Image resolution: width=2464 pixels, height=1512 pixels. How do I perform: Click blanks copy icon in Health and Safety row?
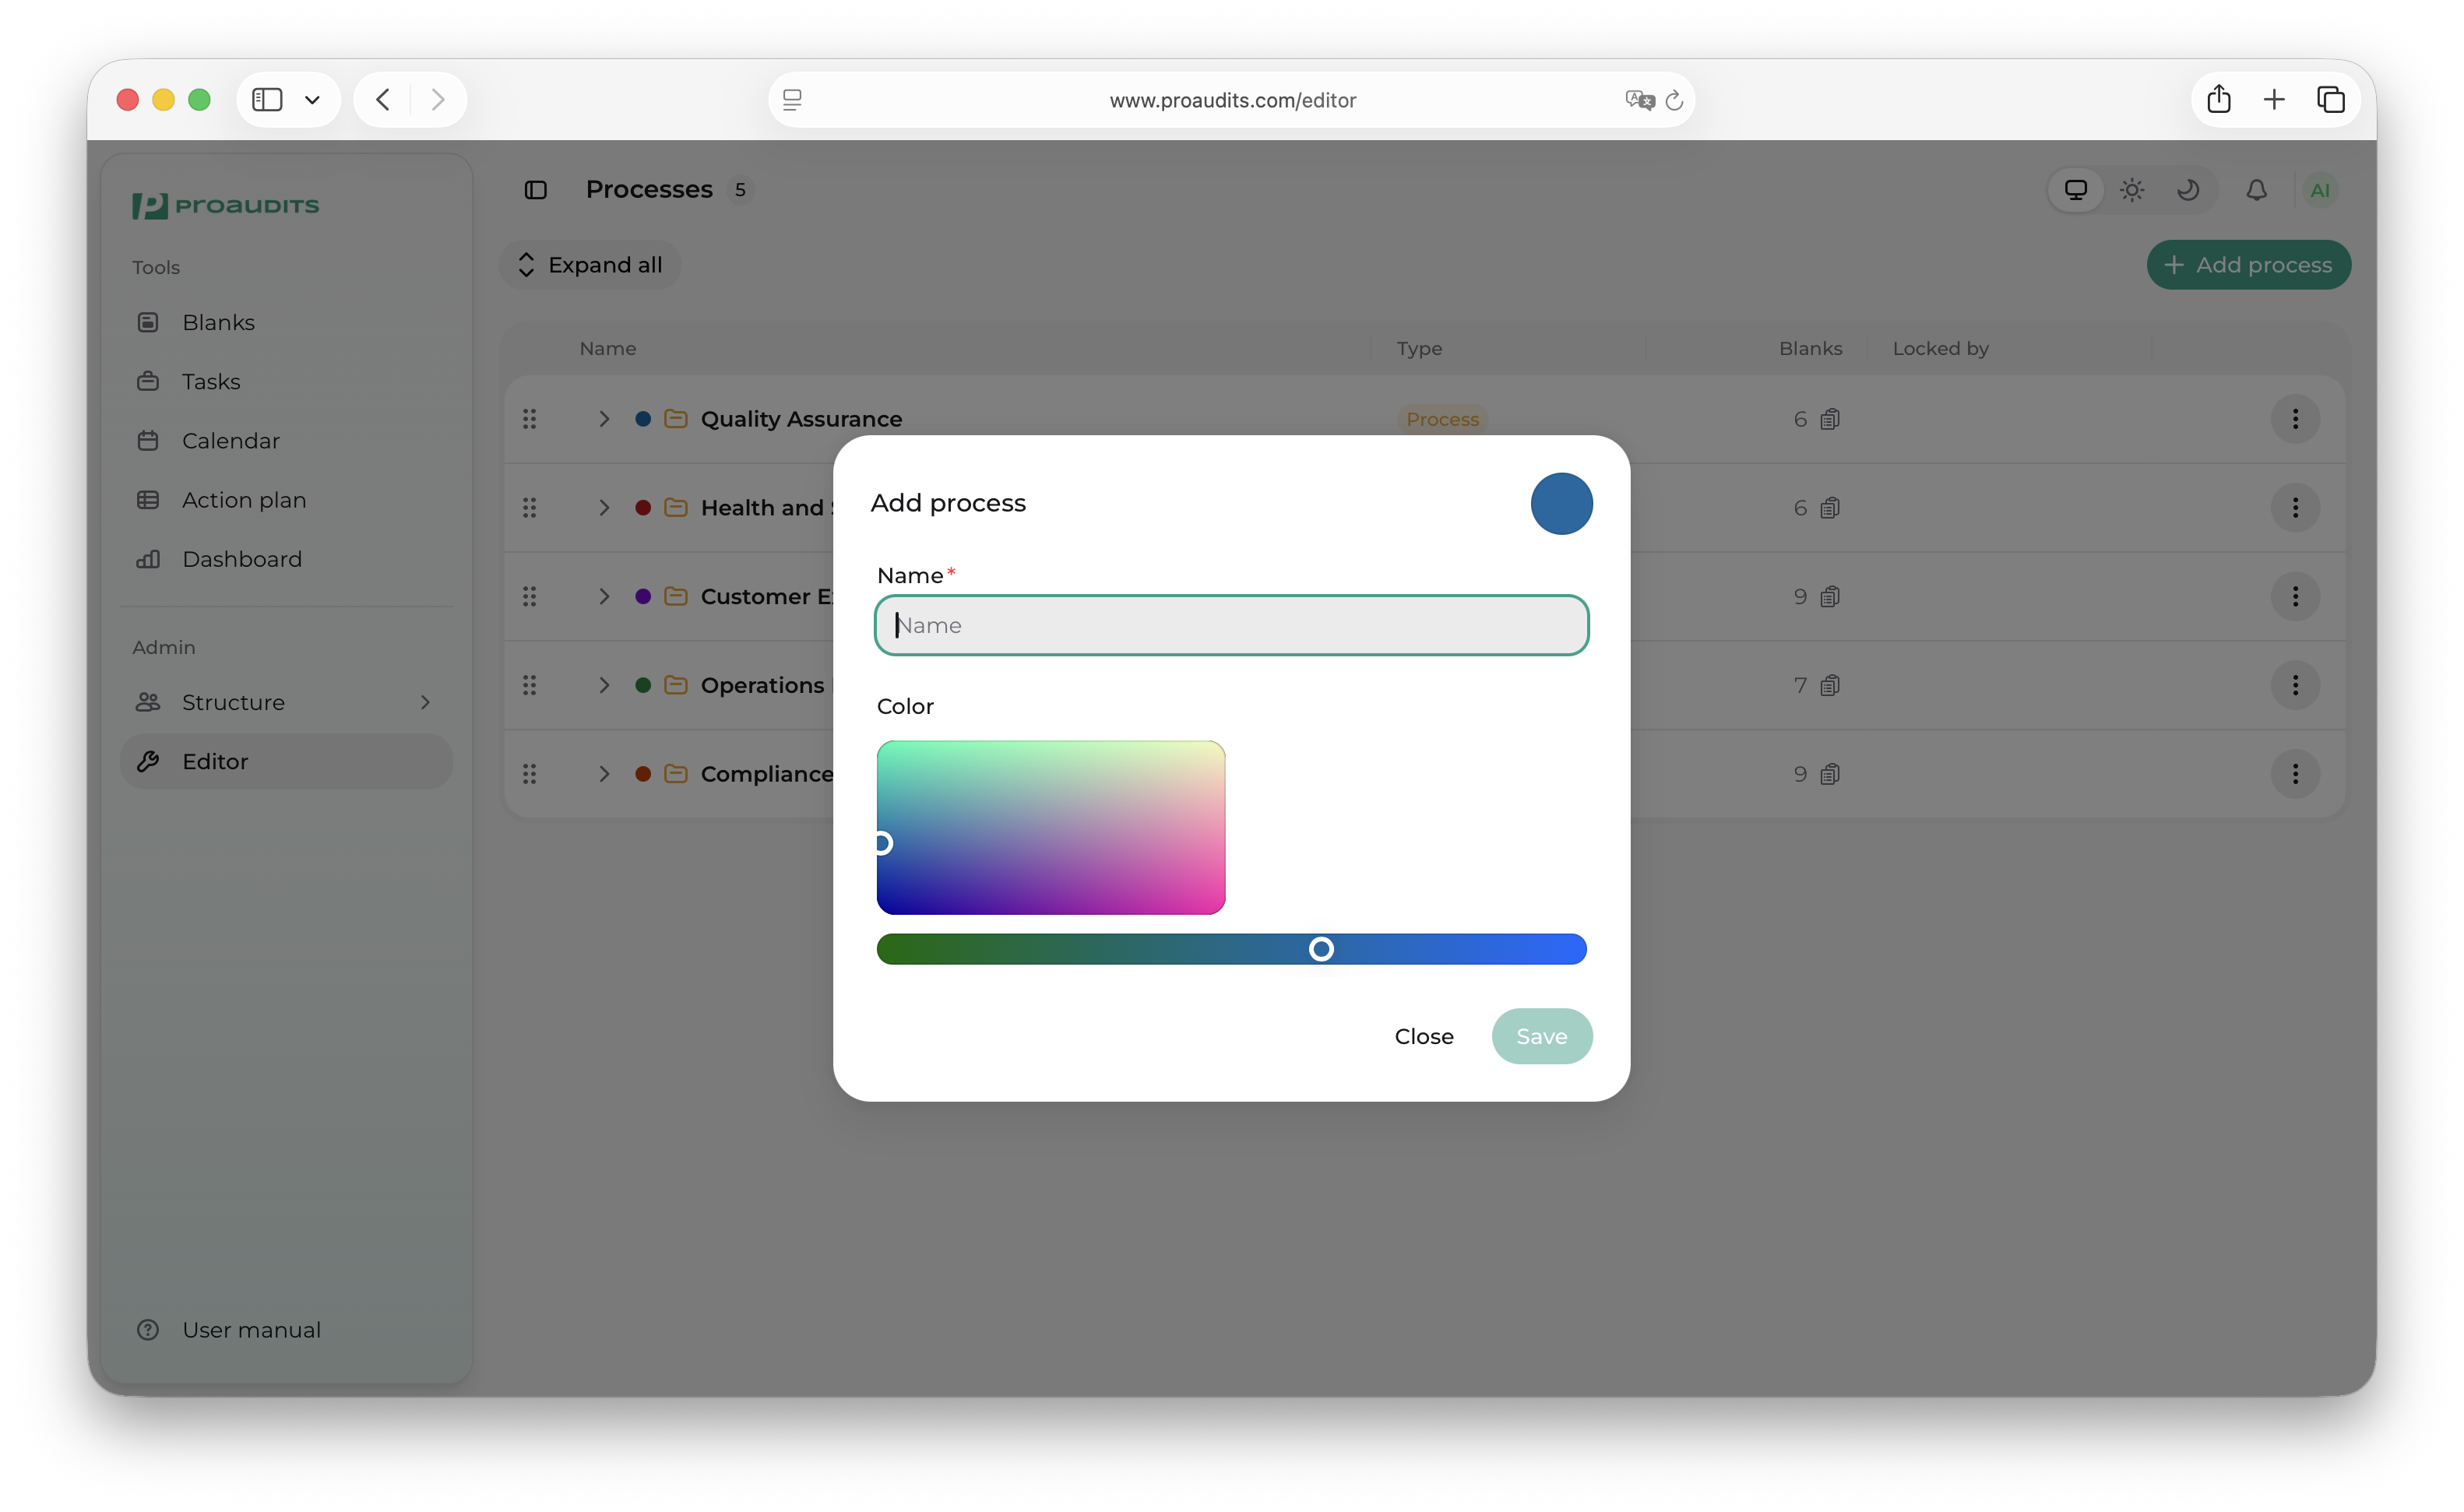1830,508
